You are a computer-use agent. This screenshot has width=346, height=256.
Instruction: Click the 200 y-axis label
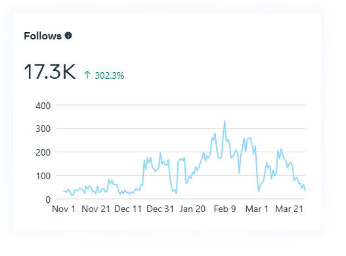[x=43, y=152]
